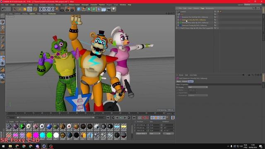Select the Scale tool
Screen dimensions: 265x149
[25, 9]
